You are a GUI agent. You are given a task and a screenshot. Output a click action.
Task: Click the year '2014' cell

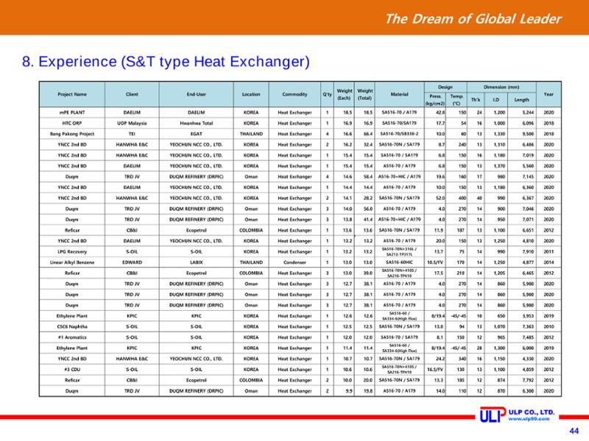[x=549, y=262]
